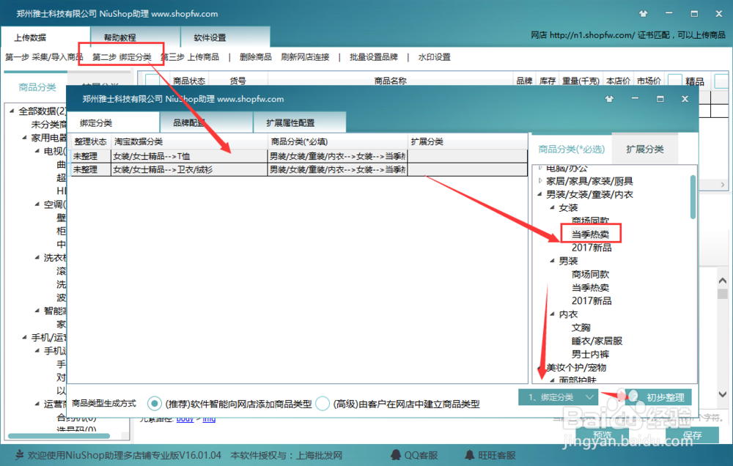Select 睡衣/家居服 in the category tree
This screenshot has width=733, height=466.
pyautogui.click(x=597, y=341)
